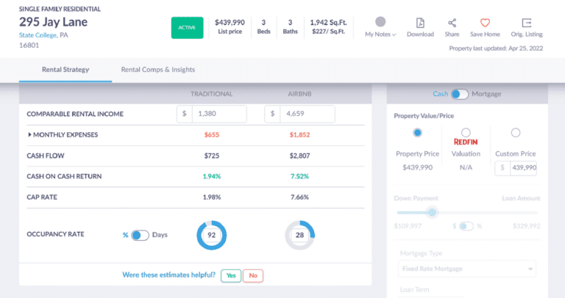Click the Airbnb occupancy rate donut chart
The image size is (565, 298).
pos(299,235)
